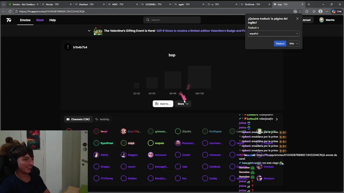This screenshot has width=344, height=193.
Task: Open the DatModz channel link
Action: [x=215, y=167]
